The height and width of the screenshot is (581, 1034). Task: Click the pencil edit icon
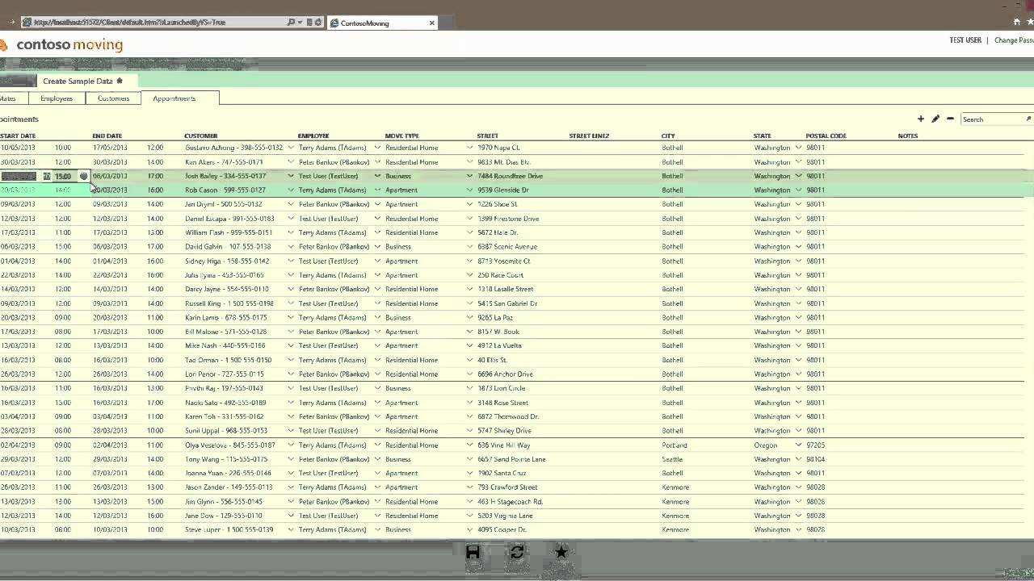pyautogui.click(x=935, y=119)
